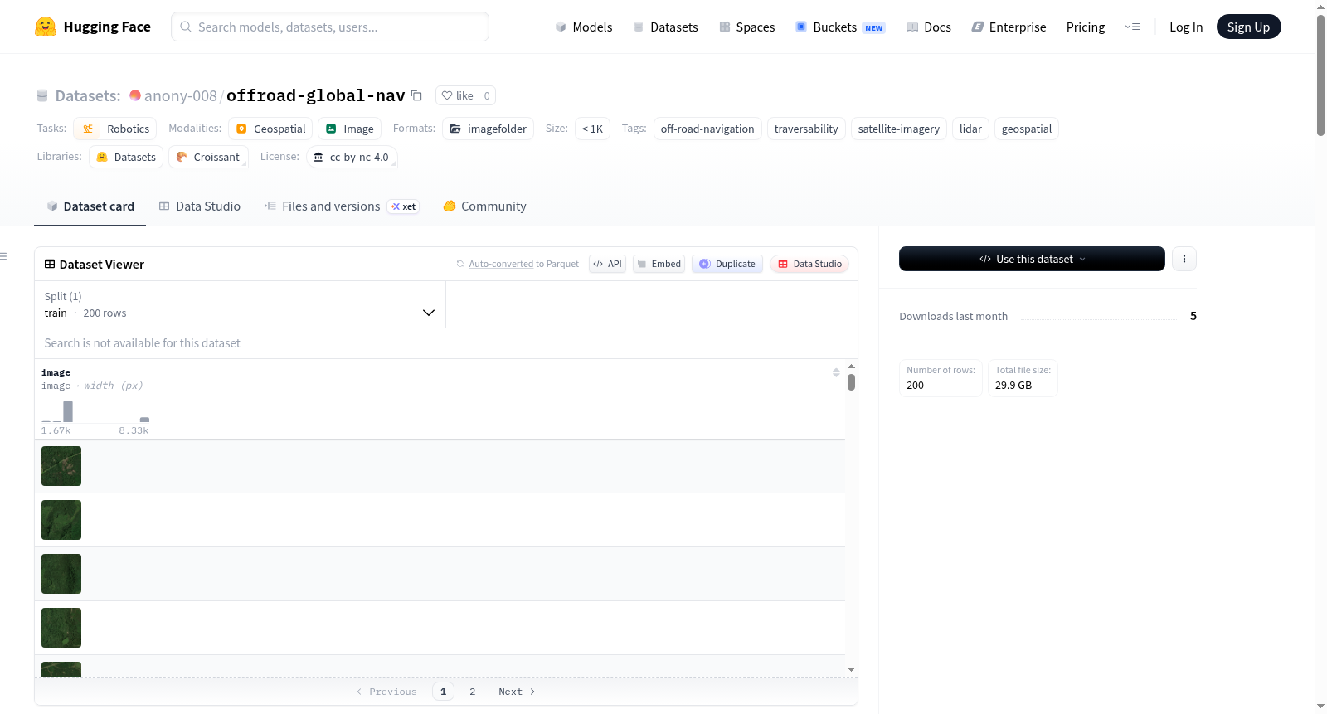The image size is (1327, 714).
Task: Open the Enterprise nav link
Action: (1009, 27)
